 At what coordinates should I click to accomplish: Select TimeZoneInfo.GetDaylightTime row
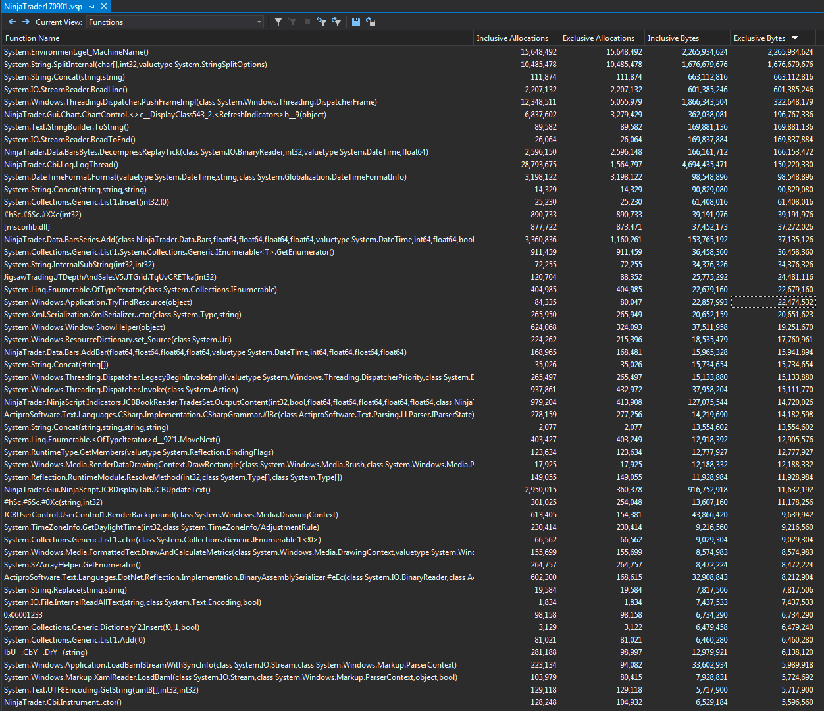(409, 527)
